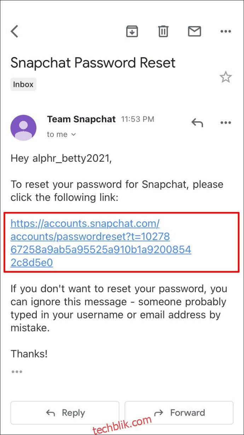
Task: Archive this email with the box icon
Action: tap(132, 32)
